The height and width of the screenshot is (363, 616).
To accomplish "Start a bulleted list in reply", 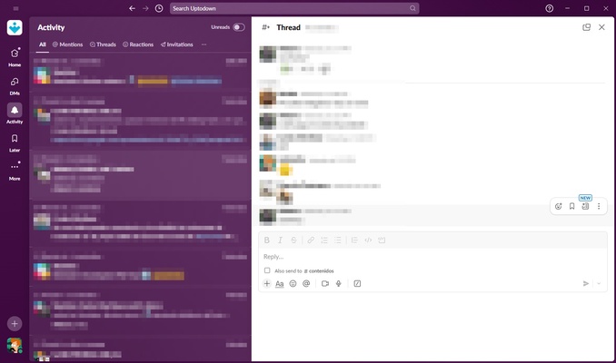I will tap(337, 240).
